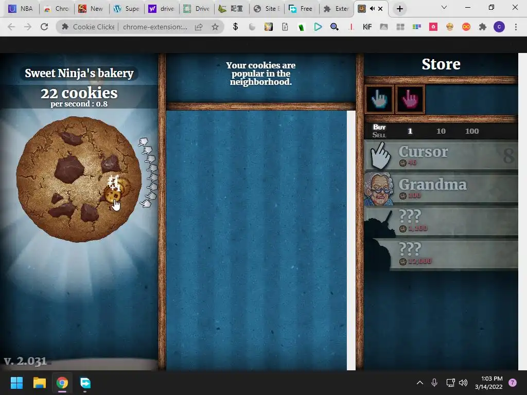Click the chrome-extension address bar
Screen dimensions: 527x395
click(154, 27)
